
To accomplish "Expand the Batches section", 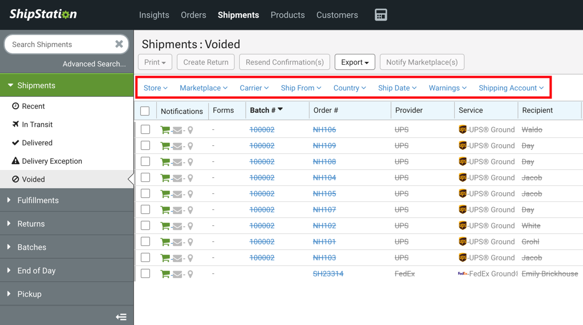I will tap(67, 247).
